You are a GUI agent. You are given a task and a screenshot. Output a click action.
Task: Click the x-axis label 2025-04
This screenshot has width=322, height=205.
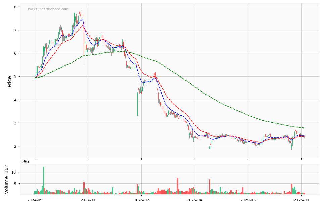tap(195, 200)
